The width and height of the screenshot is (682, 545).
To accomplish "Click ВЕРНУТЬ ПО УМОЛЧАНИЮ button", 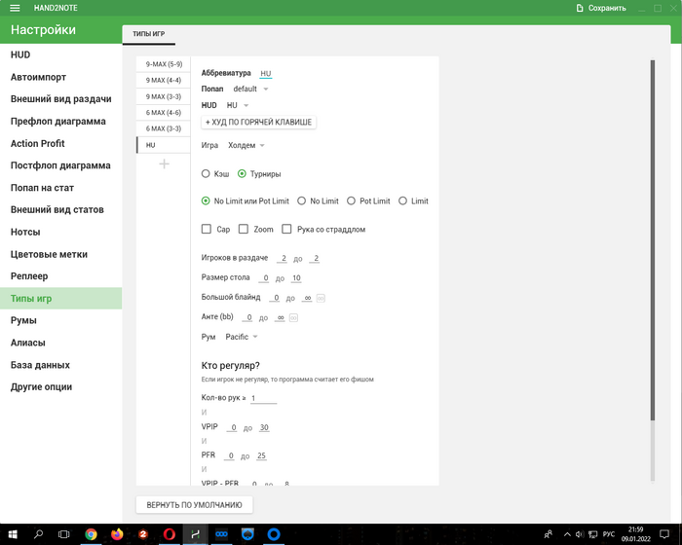I will coord(194,505).
